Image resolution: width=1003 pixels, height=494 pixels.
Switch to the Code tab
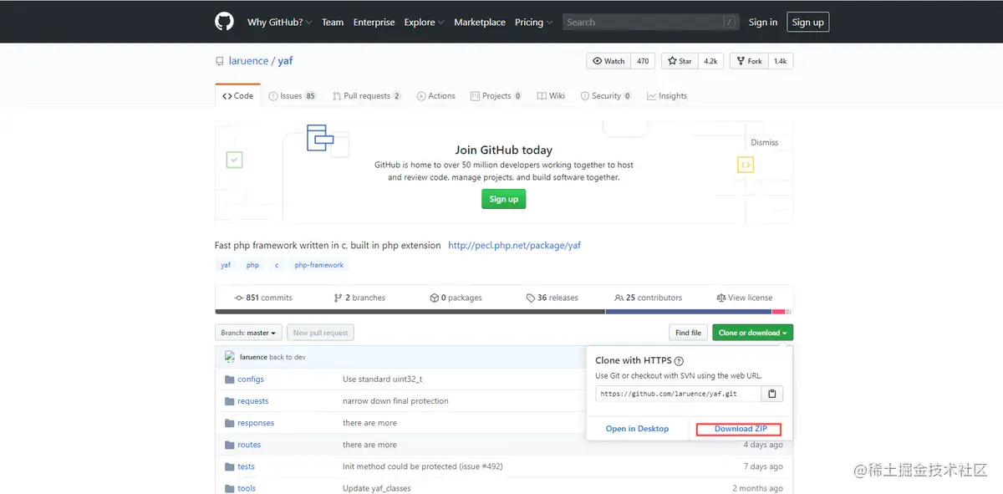pos(238,96)
